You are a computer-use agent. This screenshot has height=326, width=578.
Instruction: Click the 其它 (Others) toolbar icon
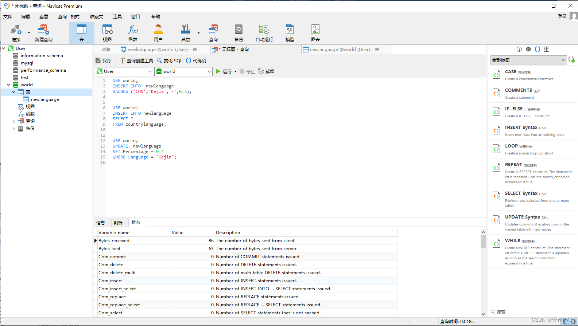click(x=186, y=33)
